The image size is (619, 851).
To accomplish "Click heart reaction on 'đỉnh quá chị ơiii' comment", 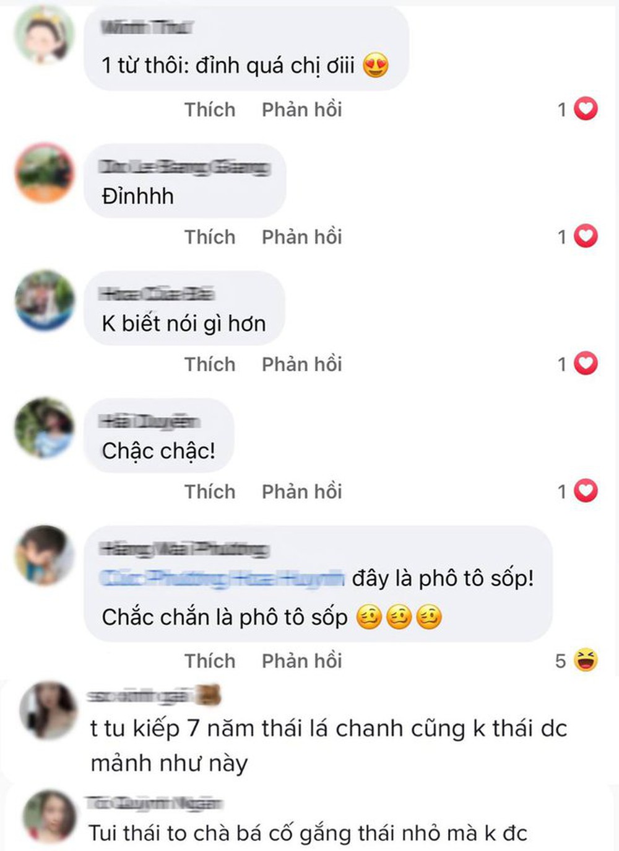I will (585, 110).
